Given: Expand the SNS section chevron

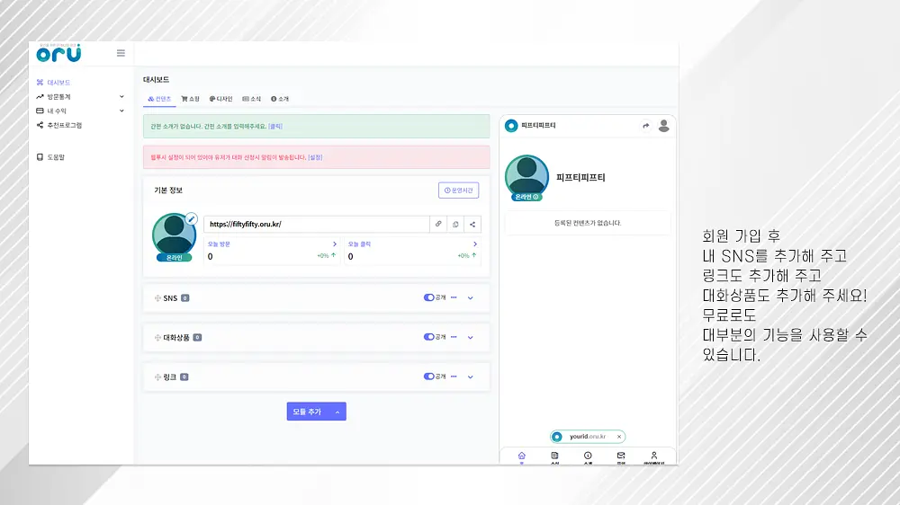Looking at the screenshot, I should tap(470, 298).
